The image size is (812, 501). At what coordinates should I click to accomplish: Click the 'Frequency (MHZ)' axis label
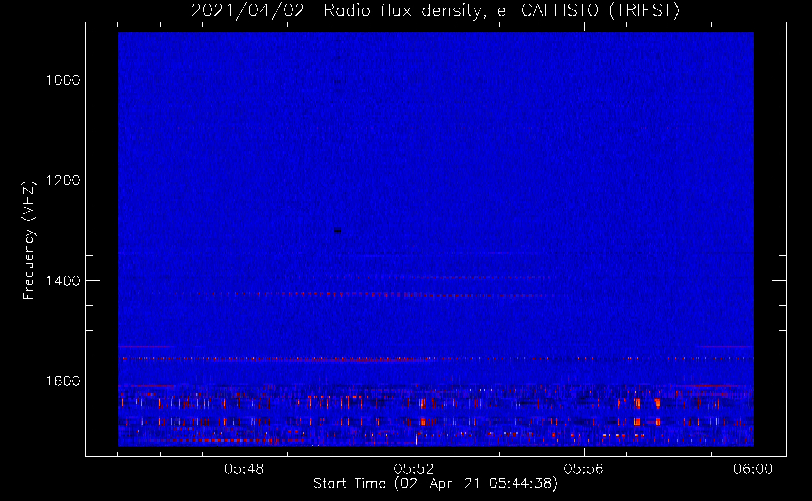(x=29, y=240)
